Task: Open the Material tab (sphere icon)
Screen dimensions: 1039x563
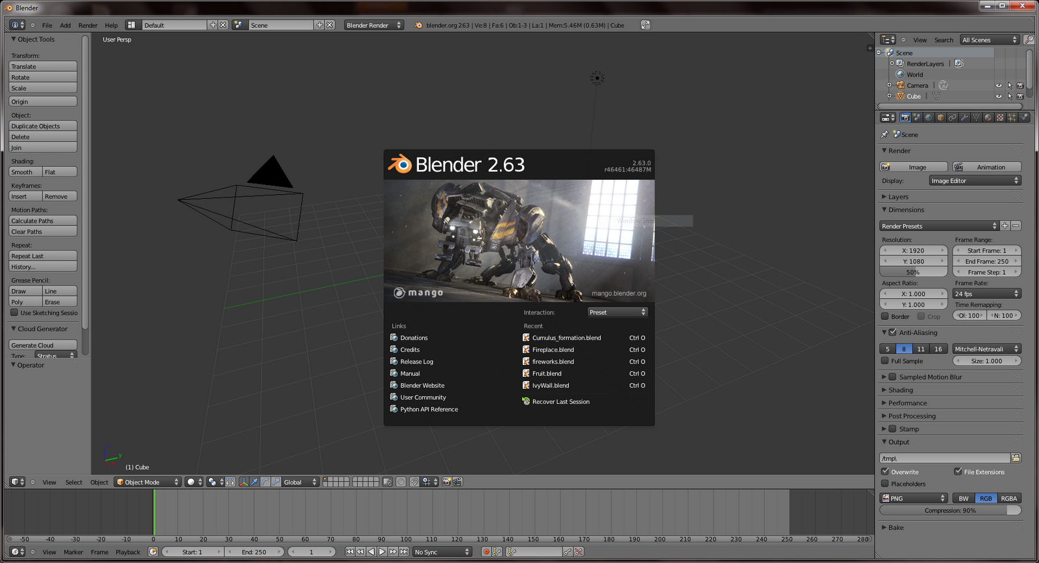Action: point(988,118)
